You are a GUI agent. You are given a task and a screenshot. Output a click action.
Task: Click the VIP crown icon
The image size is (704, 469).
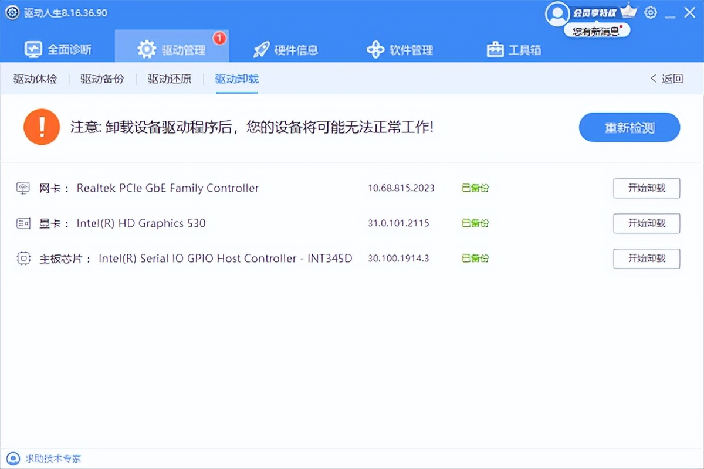pos(628,12)
